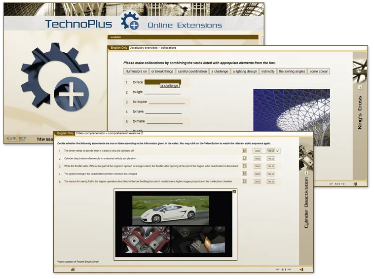Exit the video comprehension exercise via door icon
This screenshot has width=374, height=279.
pos(301,270)
